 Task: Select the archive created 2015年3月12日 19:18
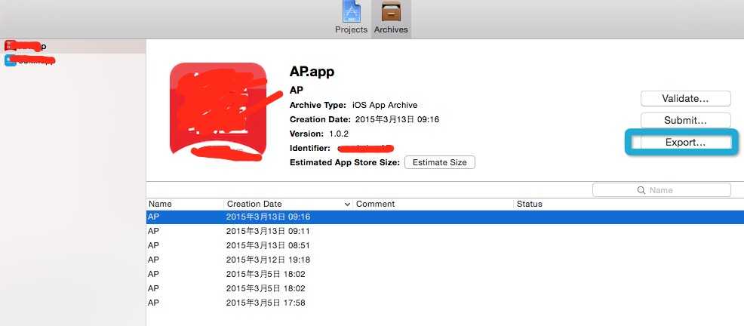click(x=445, y=260)
